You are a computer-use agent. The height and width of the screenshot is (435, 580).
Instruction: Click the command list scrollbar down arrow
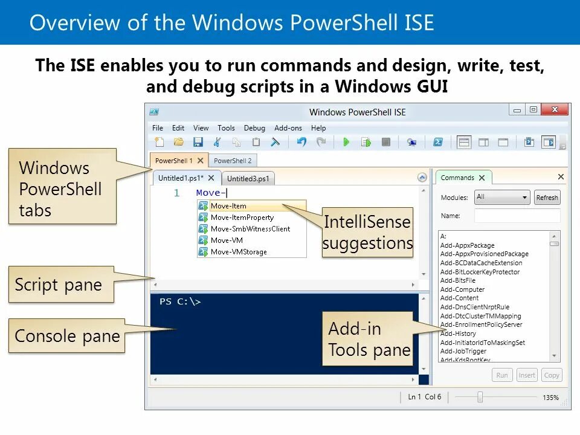[554, 356]
